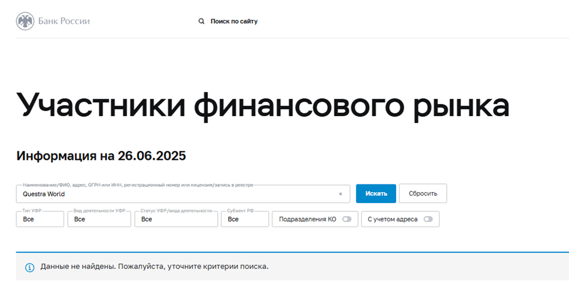The height and width of the screenshot is (286, 569).
Task: Open the Тип УФР dropdown
Action: pos(40,219)
